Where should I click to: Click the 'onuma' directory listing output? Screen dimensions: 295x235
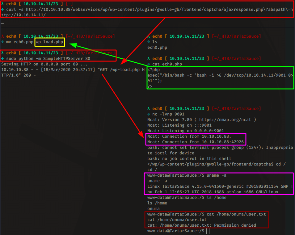point(154,209)
